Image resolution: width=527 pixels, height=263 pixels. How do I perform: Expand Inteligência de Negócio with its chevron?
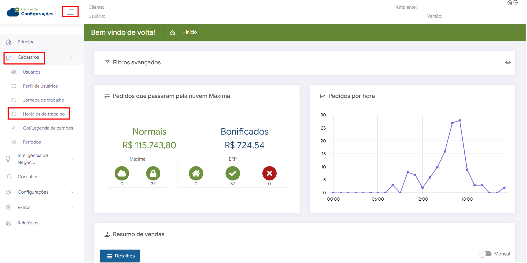(x=72, y=159)
